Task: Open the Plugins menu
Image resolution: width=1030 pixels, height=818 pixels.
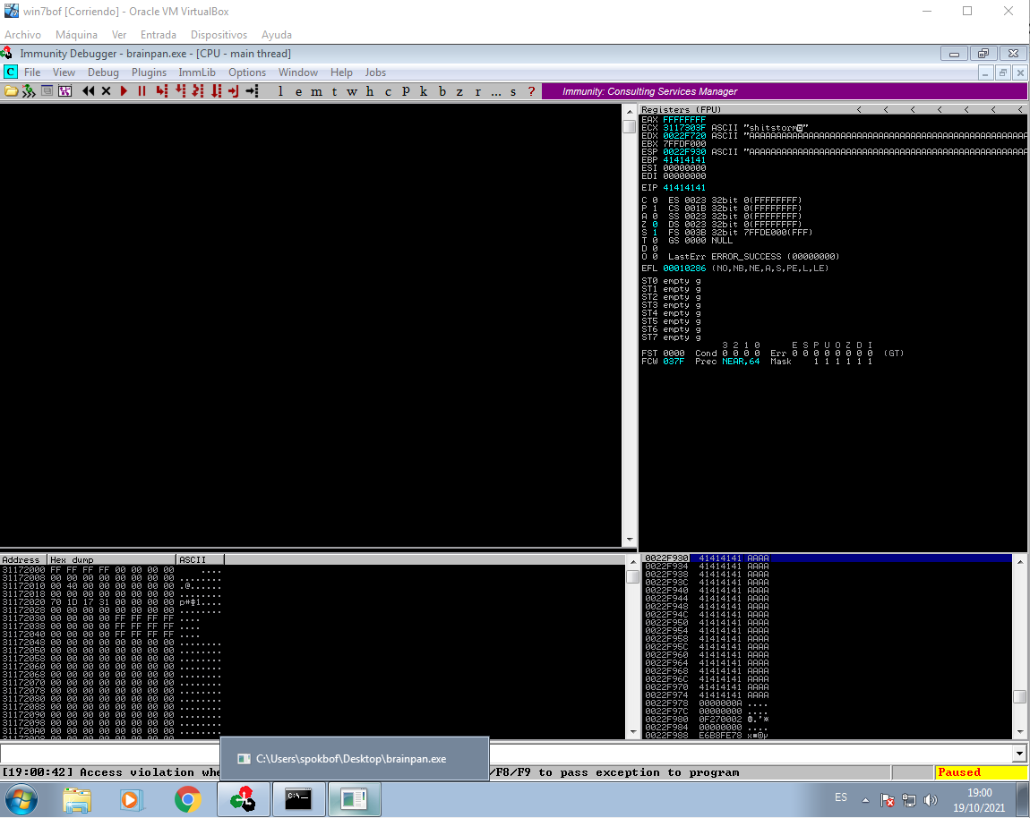Action: pos(149,72)
